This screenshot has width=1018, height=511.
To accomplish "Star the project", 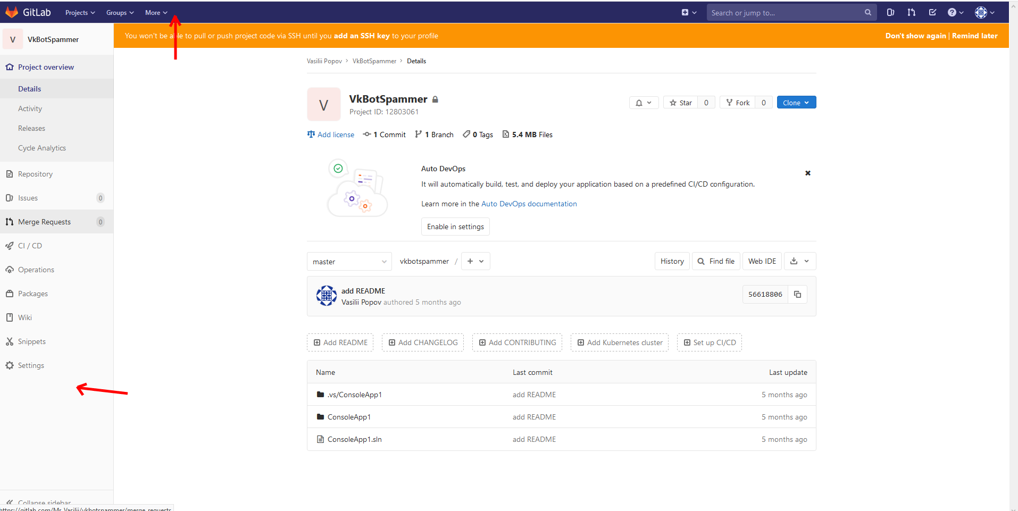I will (681, 103).
